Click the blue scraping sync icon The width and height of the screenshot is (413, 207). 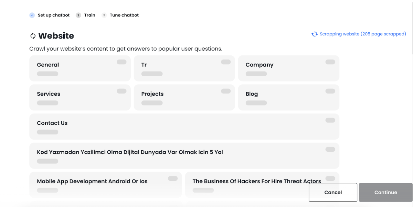(x=315, y=34)
